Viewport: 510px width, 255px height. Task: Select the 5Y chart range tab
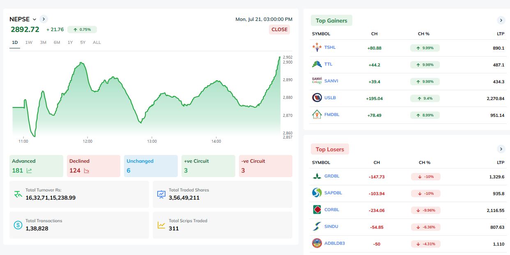83,43
